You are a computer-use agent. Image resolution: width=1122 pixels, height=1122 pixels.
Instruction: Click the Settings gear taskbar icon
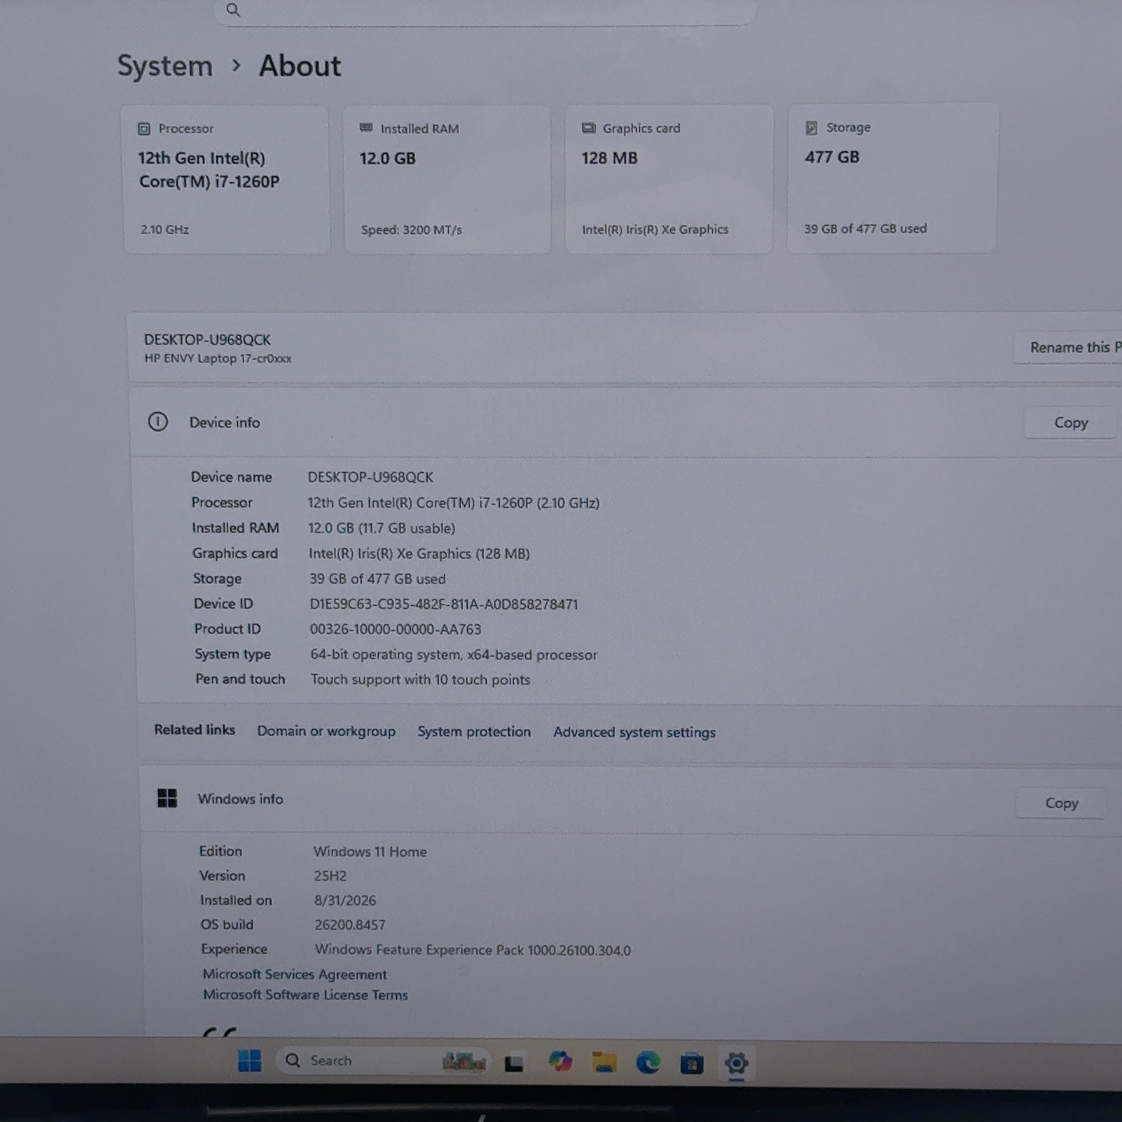point(736,1063)
